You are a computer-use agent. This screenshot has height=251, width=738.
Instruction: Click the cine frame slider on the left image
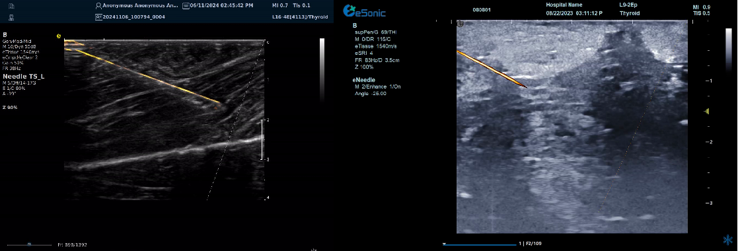(x=29, y=244)
